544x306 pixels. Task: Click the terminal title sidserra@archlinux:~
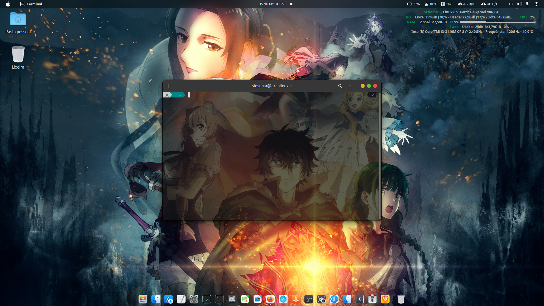click(272, 86)
